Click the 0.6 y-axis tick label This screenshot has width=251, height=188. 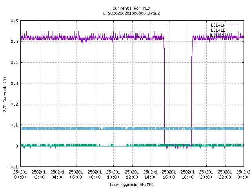[x=15, y=21]
